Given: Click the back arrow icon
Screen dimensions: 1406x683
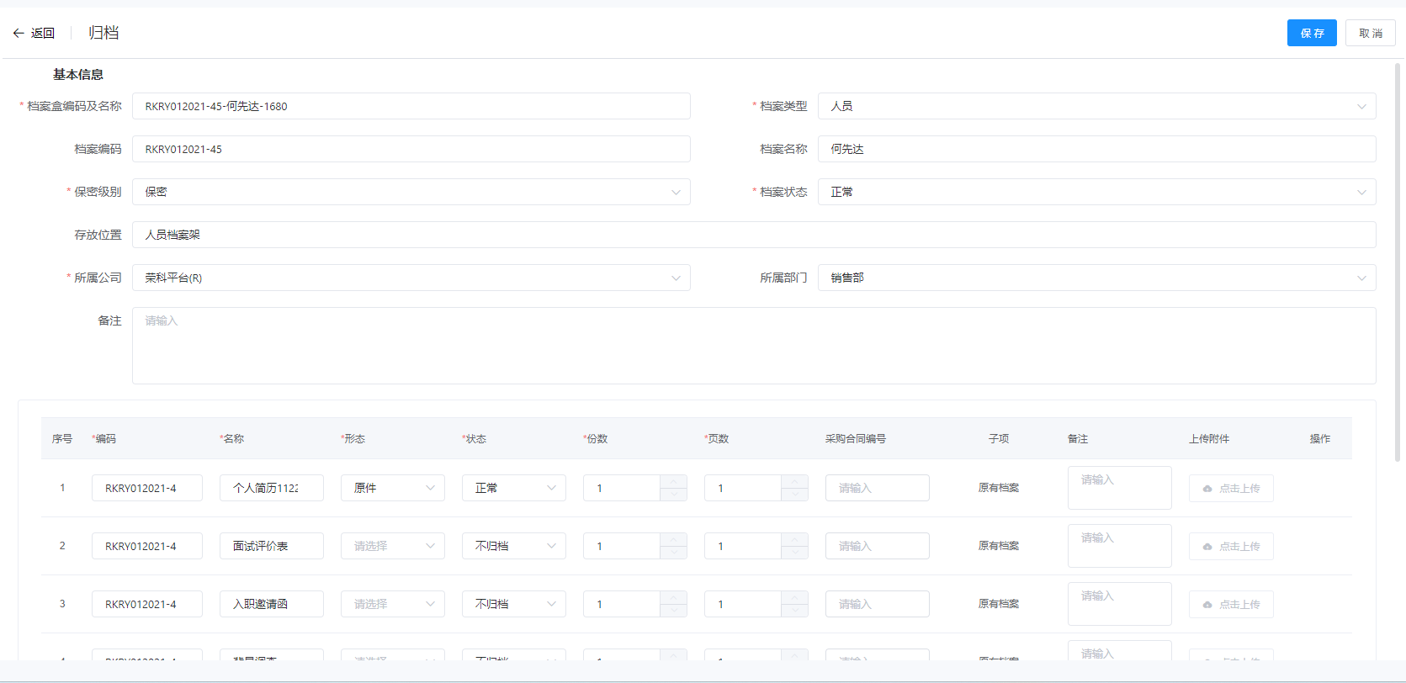Looking at the screenshot, I should [x=19, y=34].
